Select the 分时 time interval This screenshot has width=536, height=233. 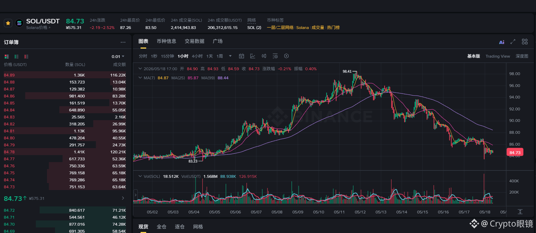pos(143,56)
